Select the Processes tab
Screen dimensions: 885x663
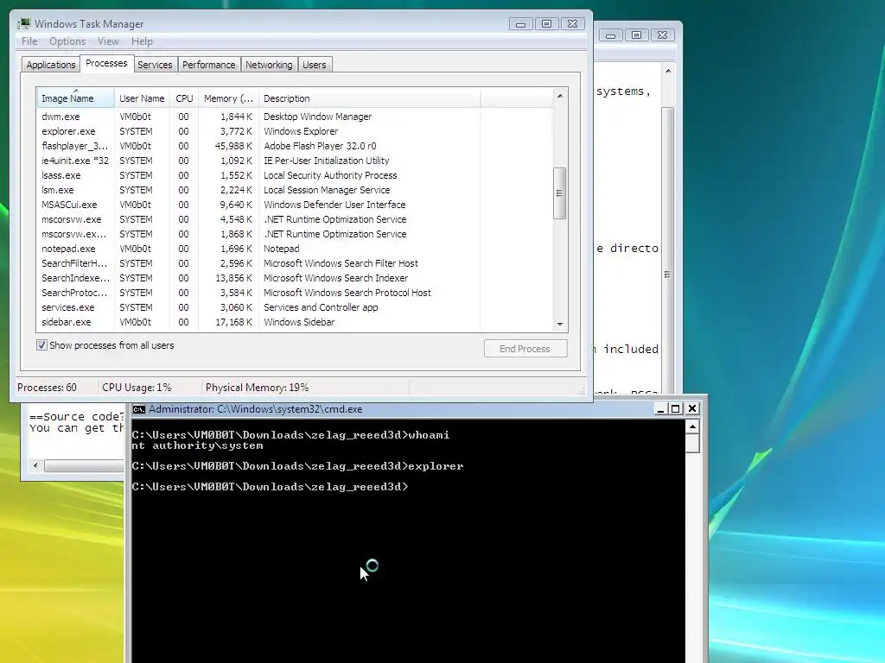point(106,63)
